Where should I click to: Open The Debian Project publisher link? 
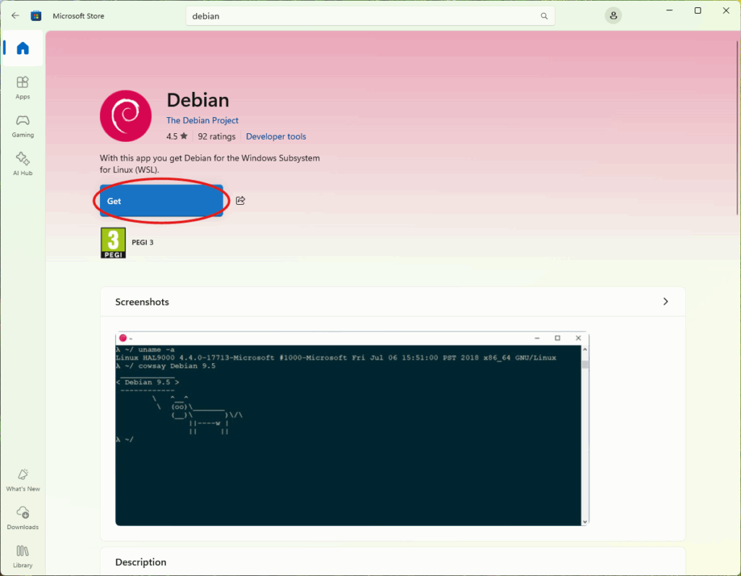[x=203, y=121]
